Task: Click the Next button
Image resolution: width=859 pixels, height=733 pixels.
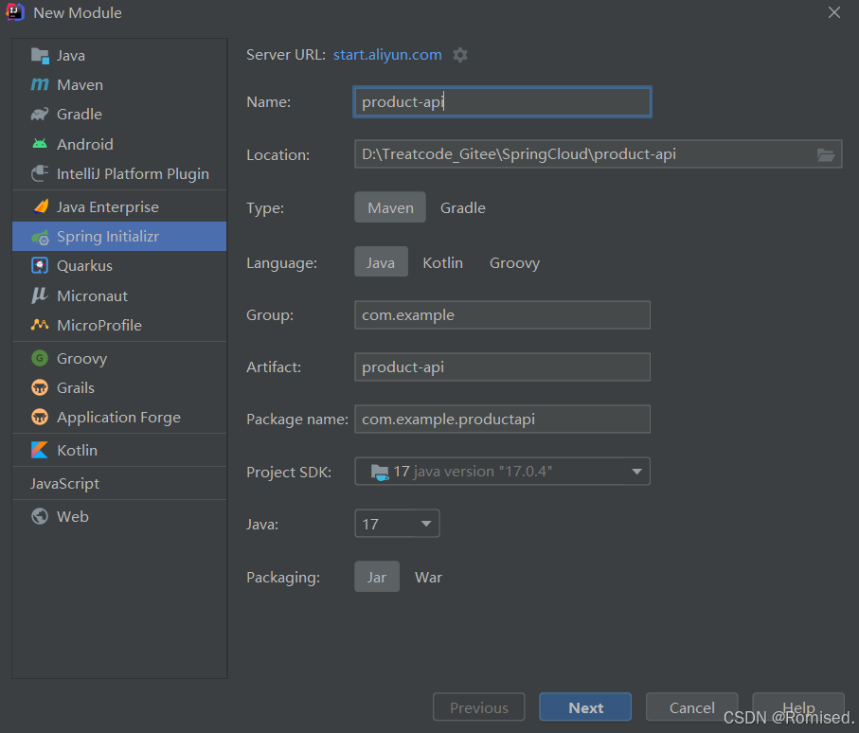Action: click(585, 707)
